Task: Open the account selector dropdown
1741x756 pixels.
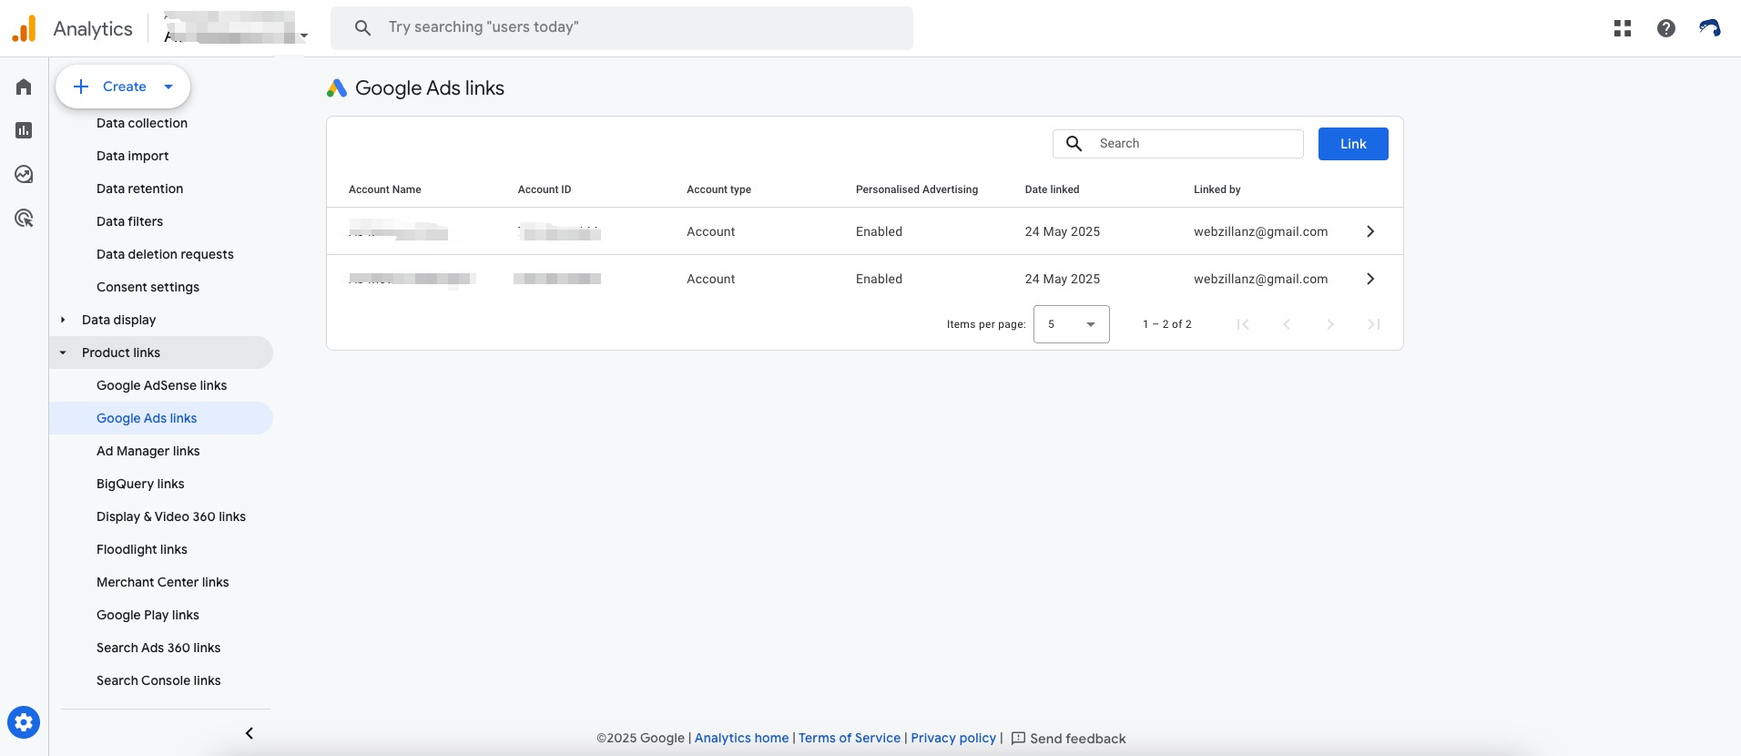Action: pos(237,28)
